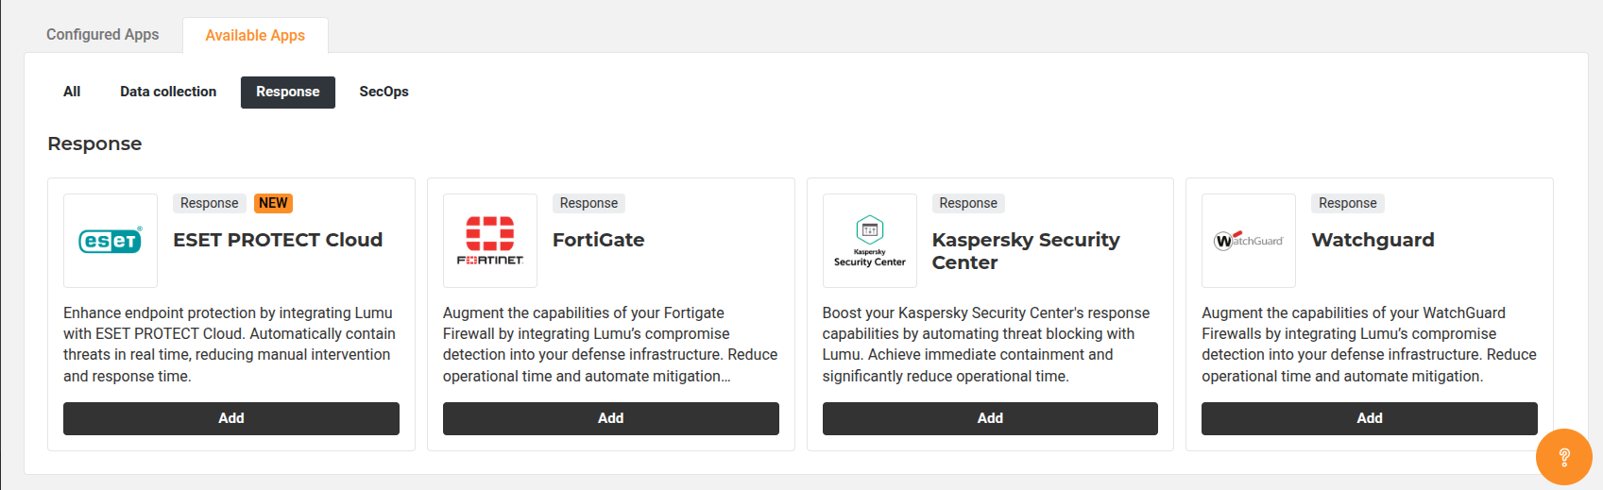Click the Response tag on FortiGate card
The width and height of the screenshot is (1603, 490).
tap(588, 203)
